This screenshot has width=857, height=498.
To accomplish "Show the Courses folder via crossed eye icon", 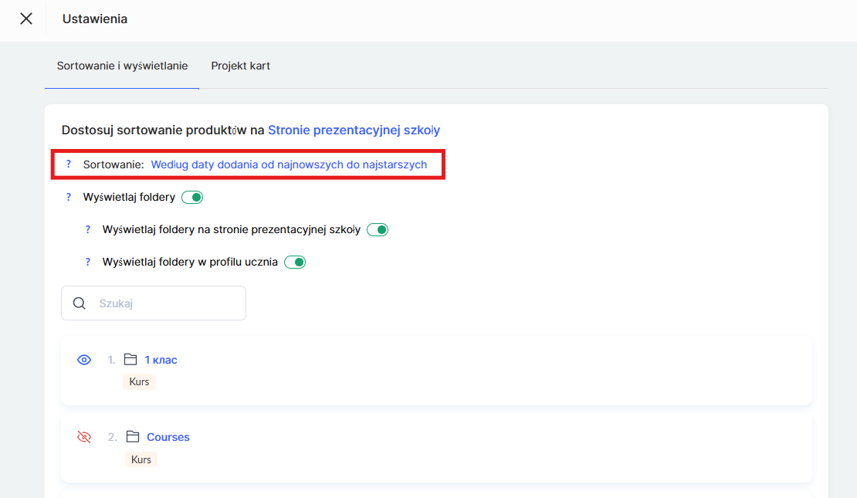I will [x=84, y=437].
